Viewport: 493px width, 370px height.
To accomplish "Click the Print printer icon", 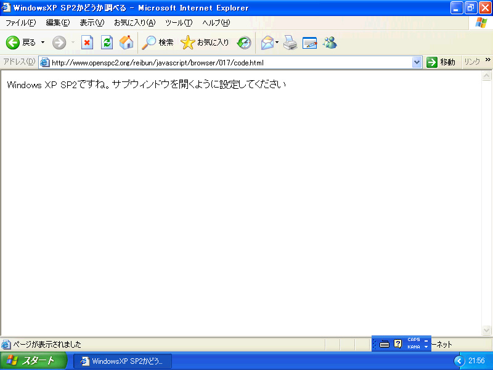I will (x=290, y=43).
